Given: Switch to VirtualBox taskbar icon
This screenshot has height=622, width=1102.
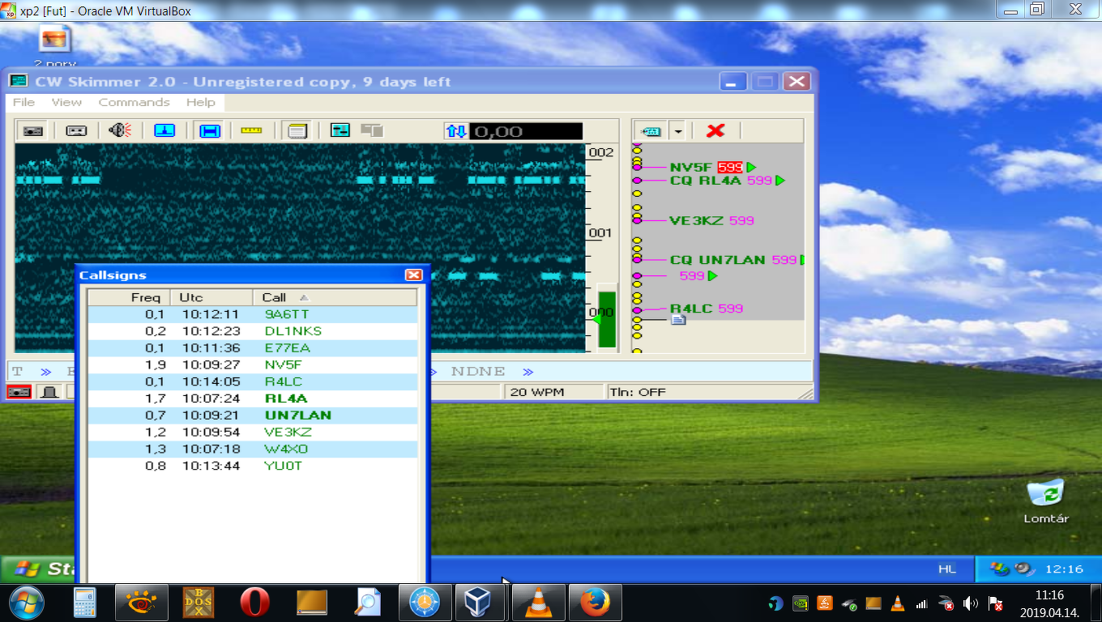Looking at the screenshot, I should point(481,603).
